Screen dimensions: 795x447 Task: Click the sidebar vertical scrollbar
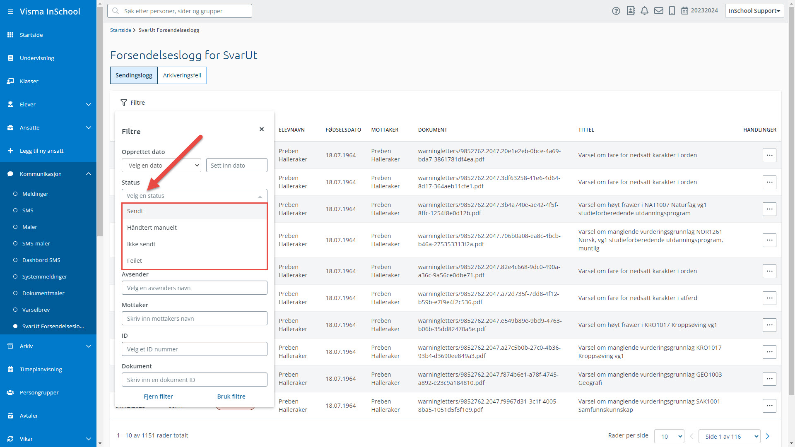click(100, 121)
